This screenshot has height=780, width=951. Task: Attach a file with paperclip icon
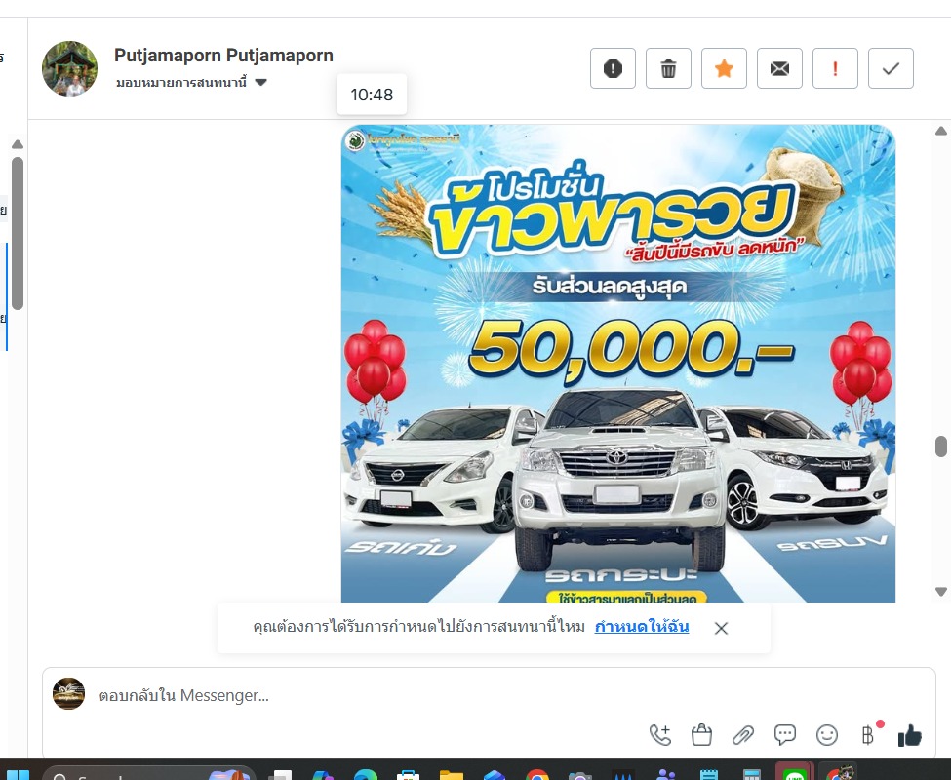(743, 735)
